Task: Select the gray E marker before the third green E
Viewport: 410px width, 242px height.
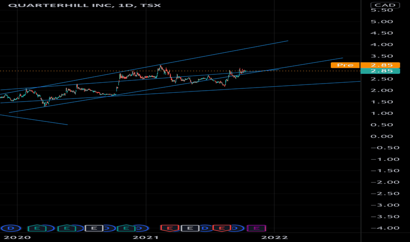Action: pyautogui.click(x=94, y=228)
